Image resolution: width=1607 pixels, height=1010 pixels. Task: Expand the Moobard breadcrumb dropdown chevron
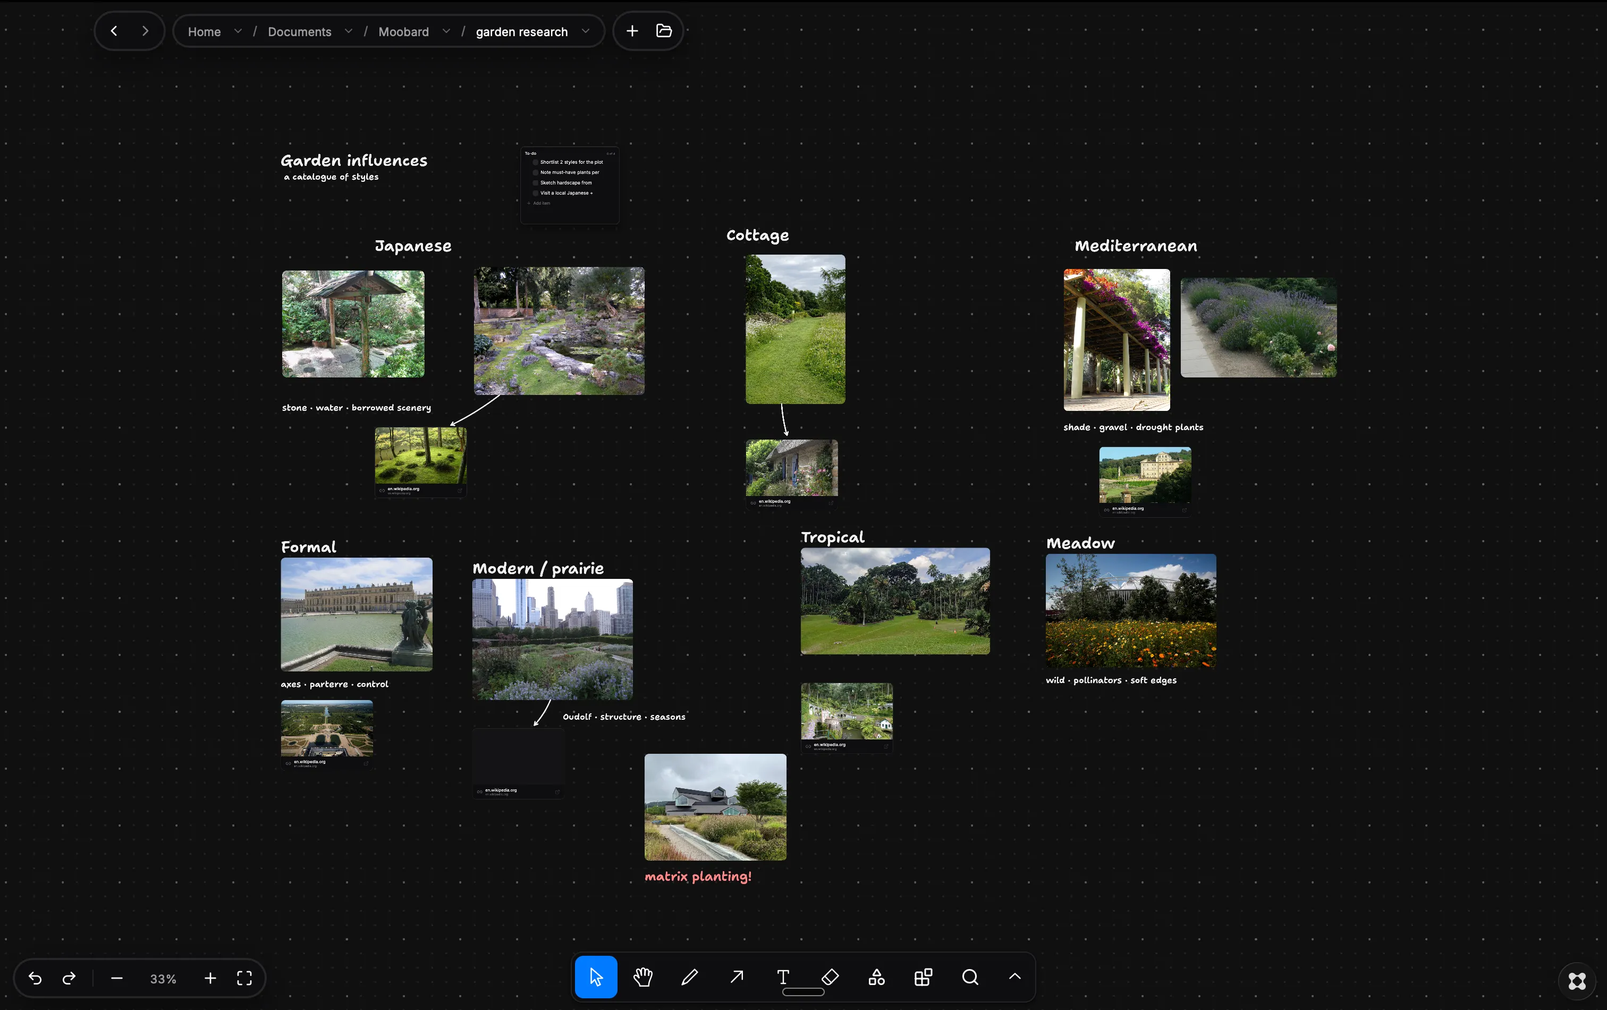click(446, 31)
